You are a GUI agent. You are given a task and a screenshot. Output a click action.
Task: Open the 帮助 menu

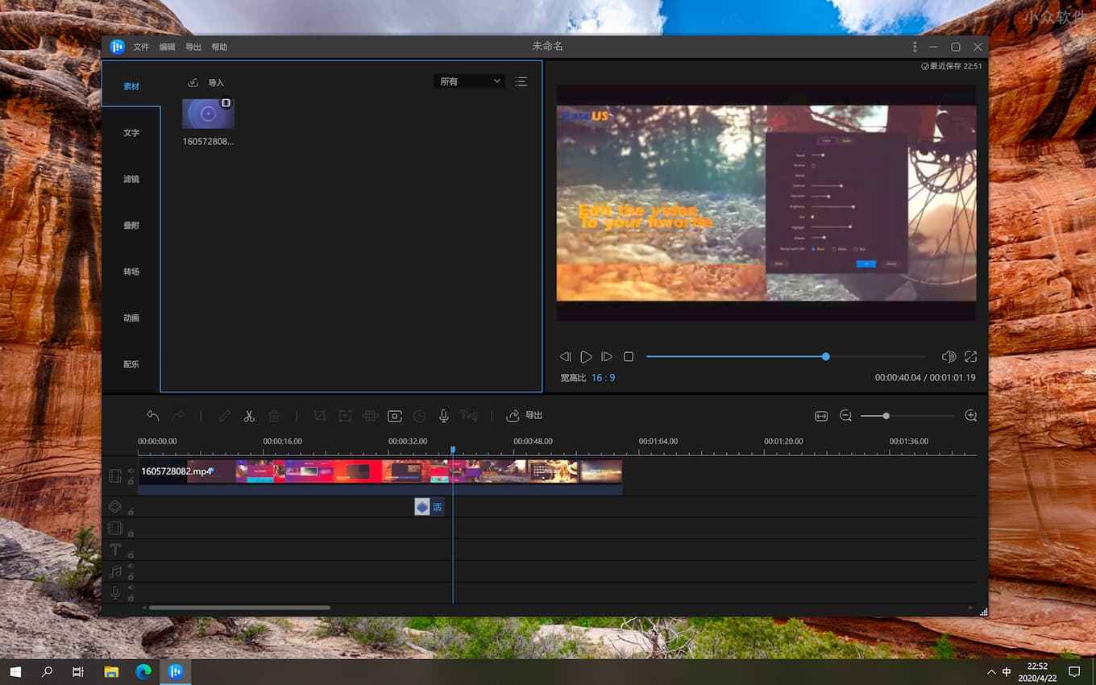(219, 47)
